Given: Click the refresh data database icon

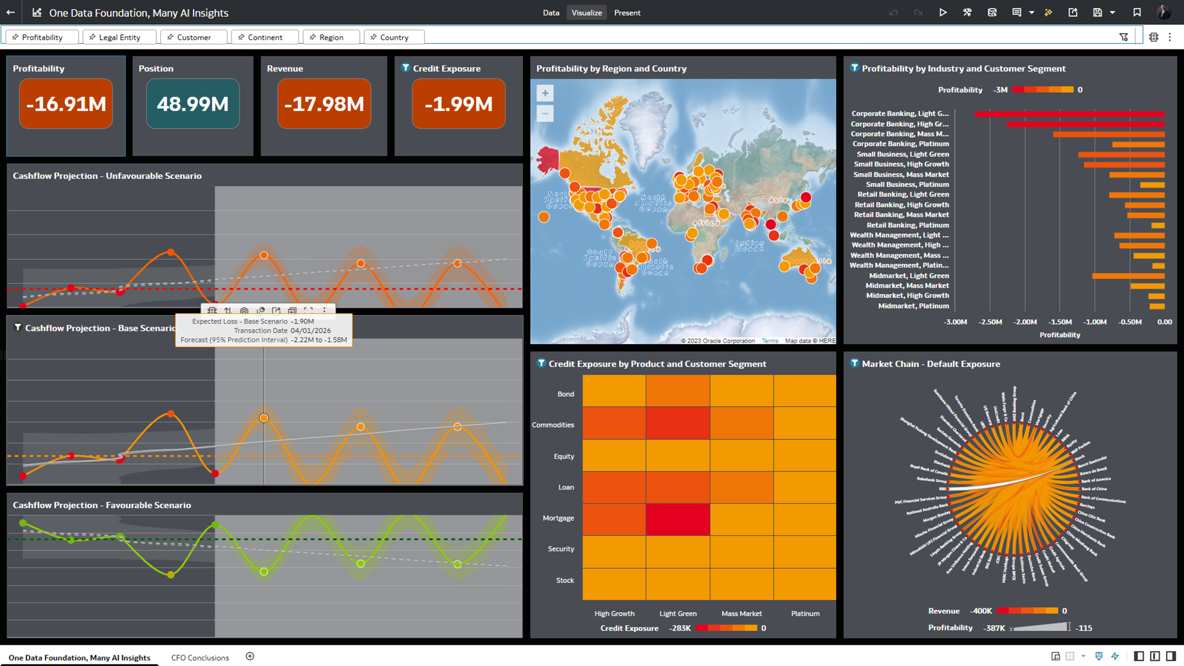Looking at the screenshot, I should coord(992,12).
